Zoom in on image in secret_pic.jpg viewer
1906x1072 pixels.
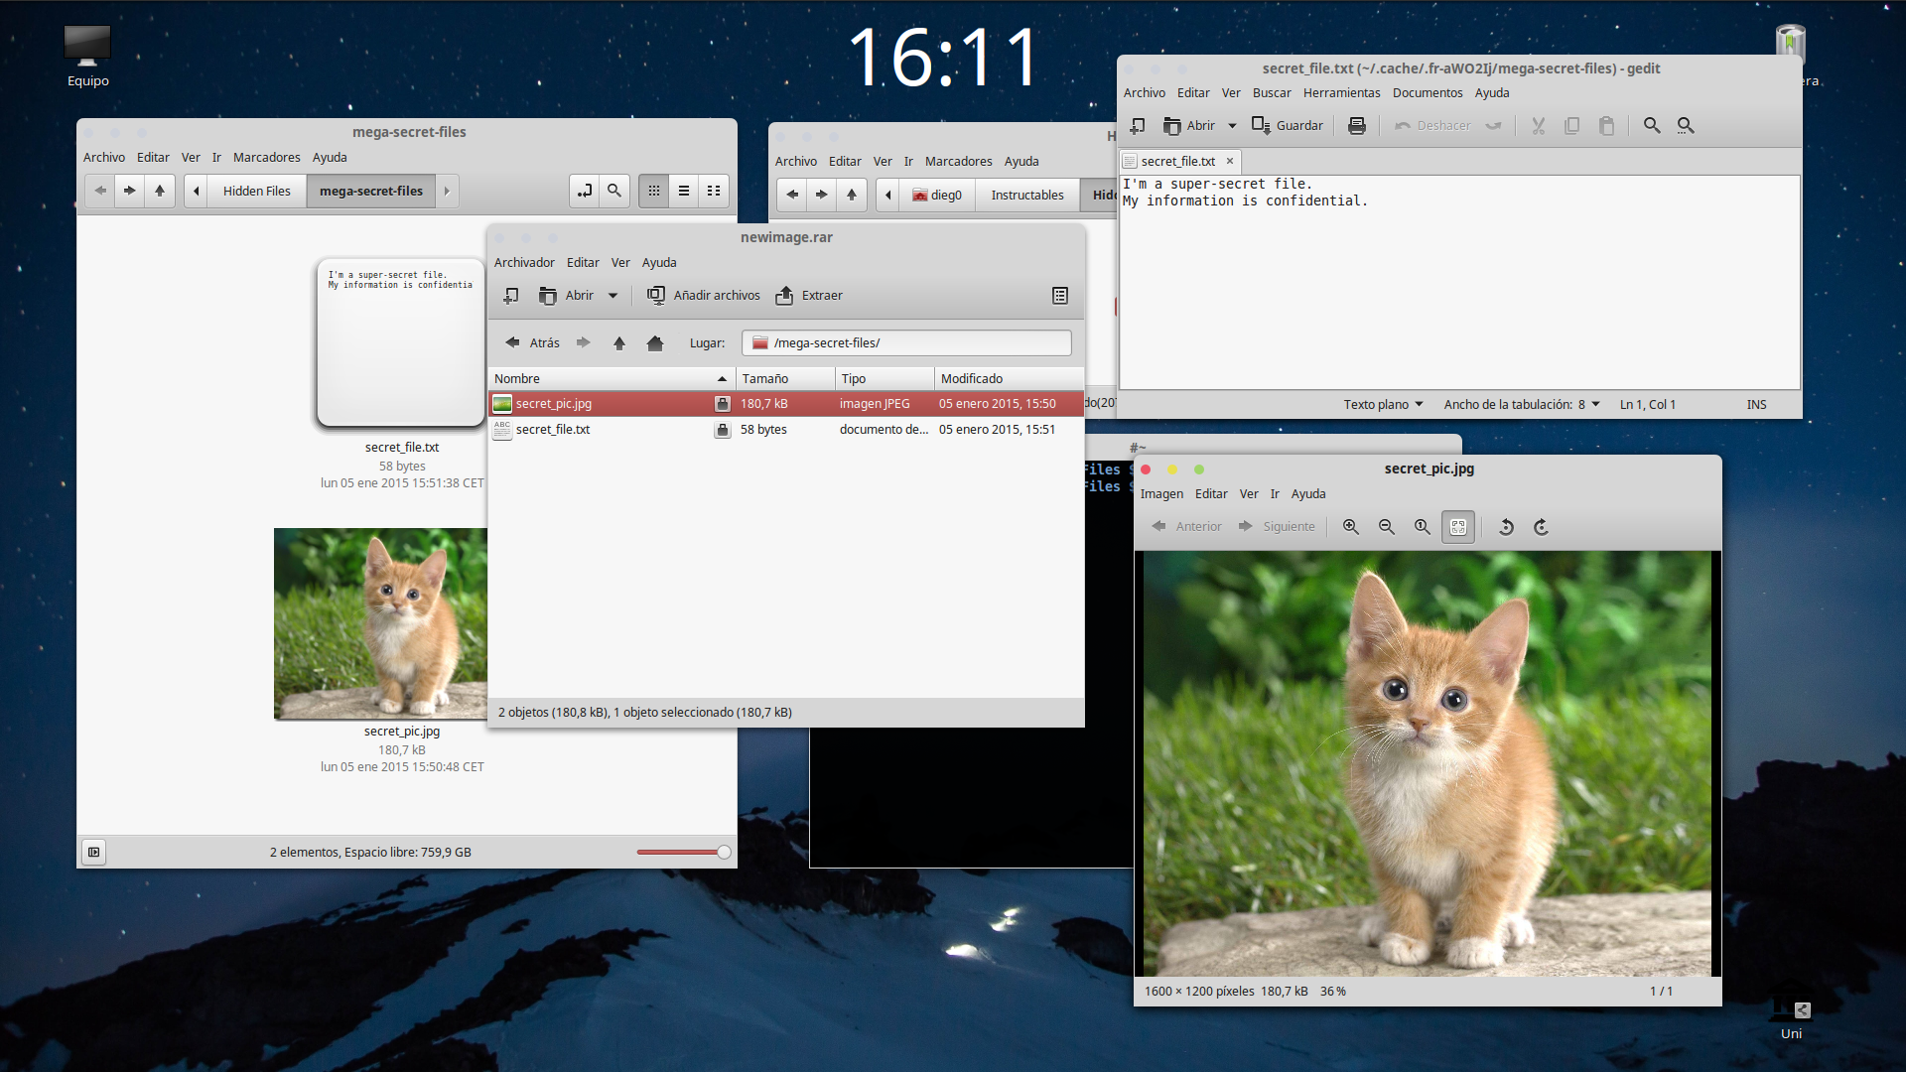(1351, 526)
